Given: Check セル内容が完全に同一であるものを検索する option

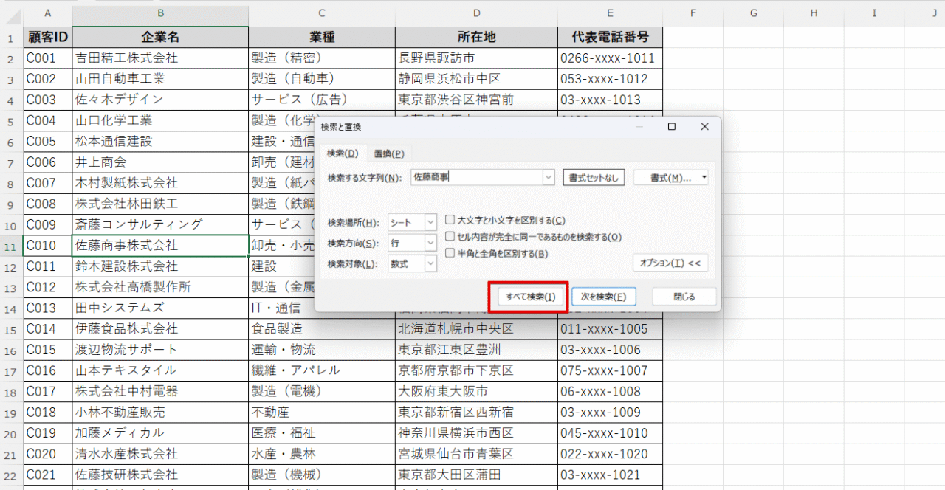Looking at the screenshot, I should pyautogui.click(x=450, y=237).
